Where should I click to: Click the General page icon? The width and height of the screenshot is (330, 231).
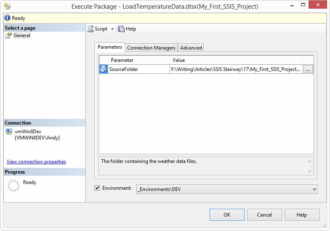[x=8, y=35]
